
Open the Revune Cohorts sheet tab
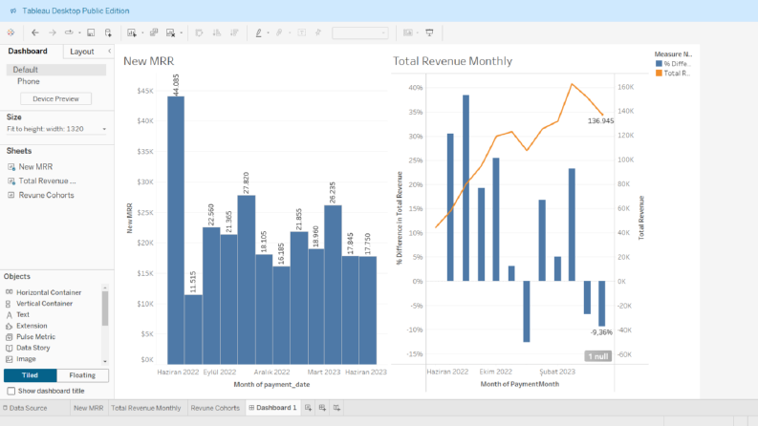[x=215, y=408]
